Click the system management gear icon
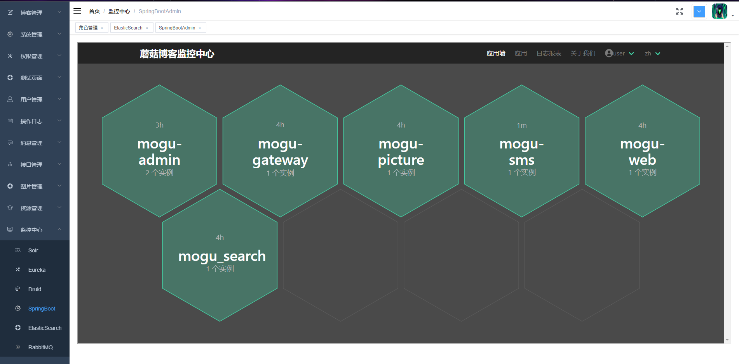Screen dimensions: 739x364 pos(10,34)
